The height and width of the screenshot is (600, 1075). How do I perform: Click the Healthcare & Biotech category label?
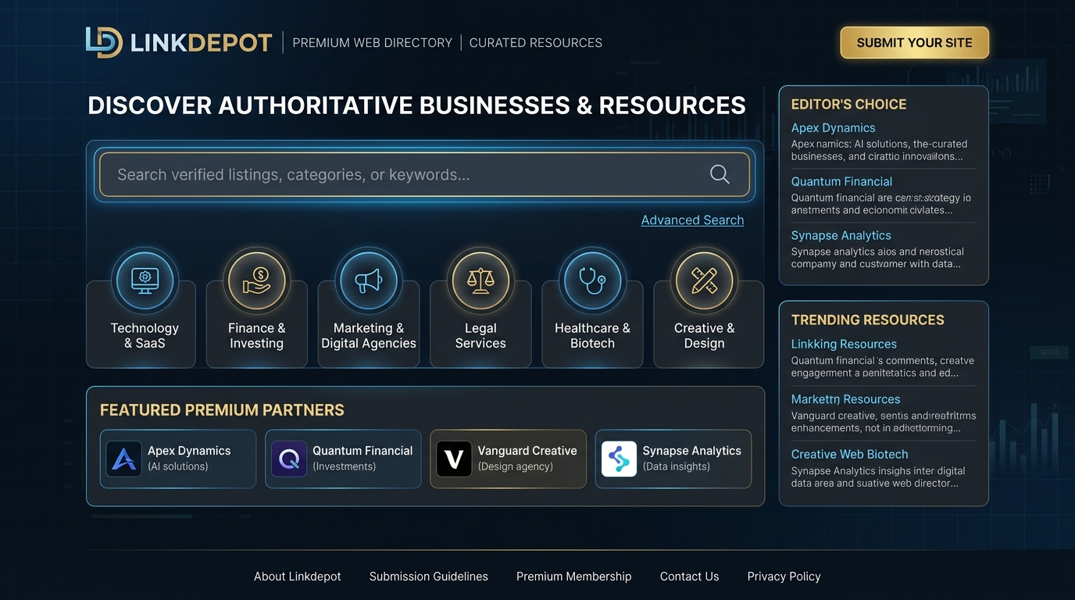click(x=592, y=335)
